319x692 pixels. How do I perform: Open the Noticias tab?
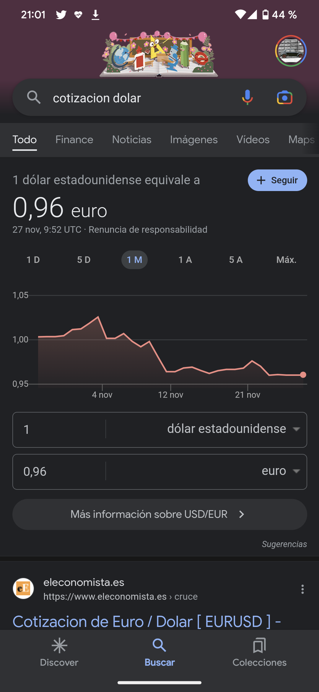132,140
